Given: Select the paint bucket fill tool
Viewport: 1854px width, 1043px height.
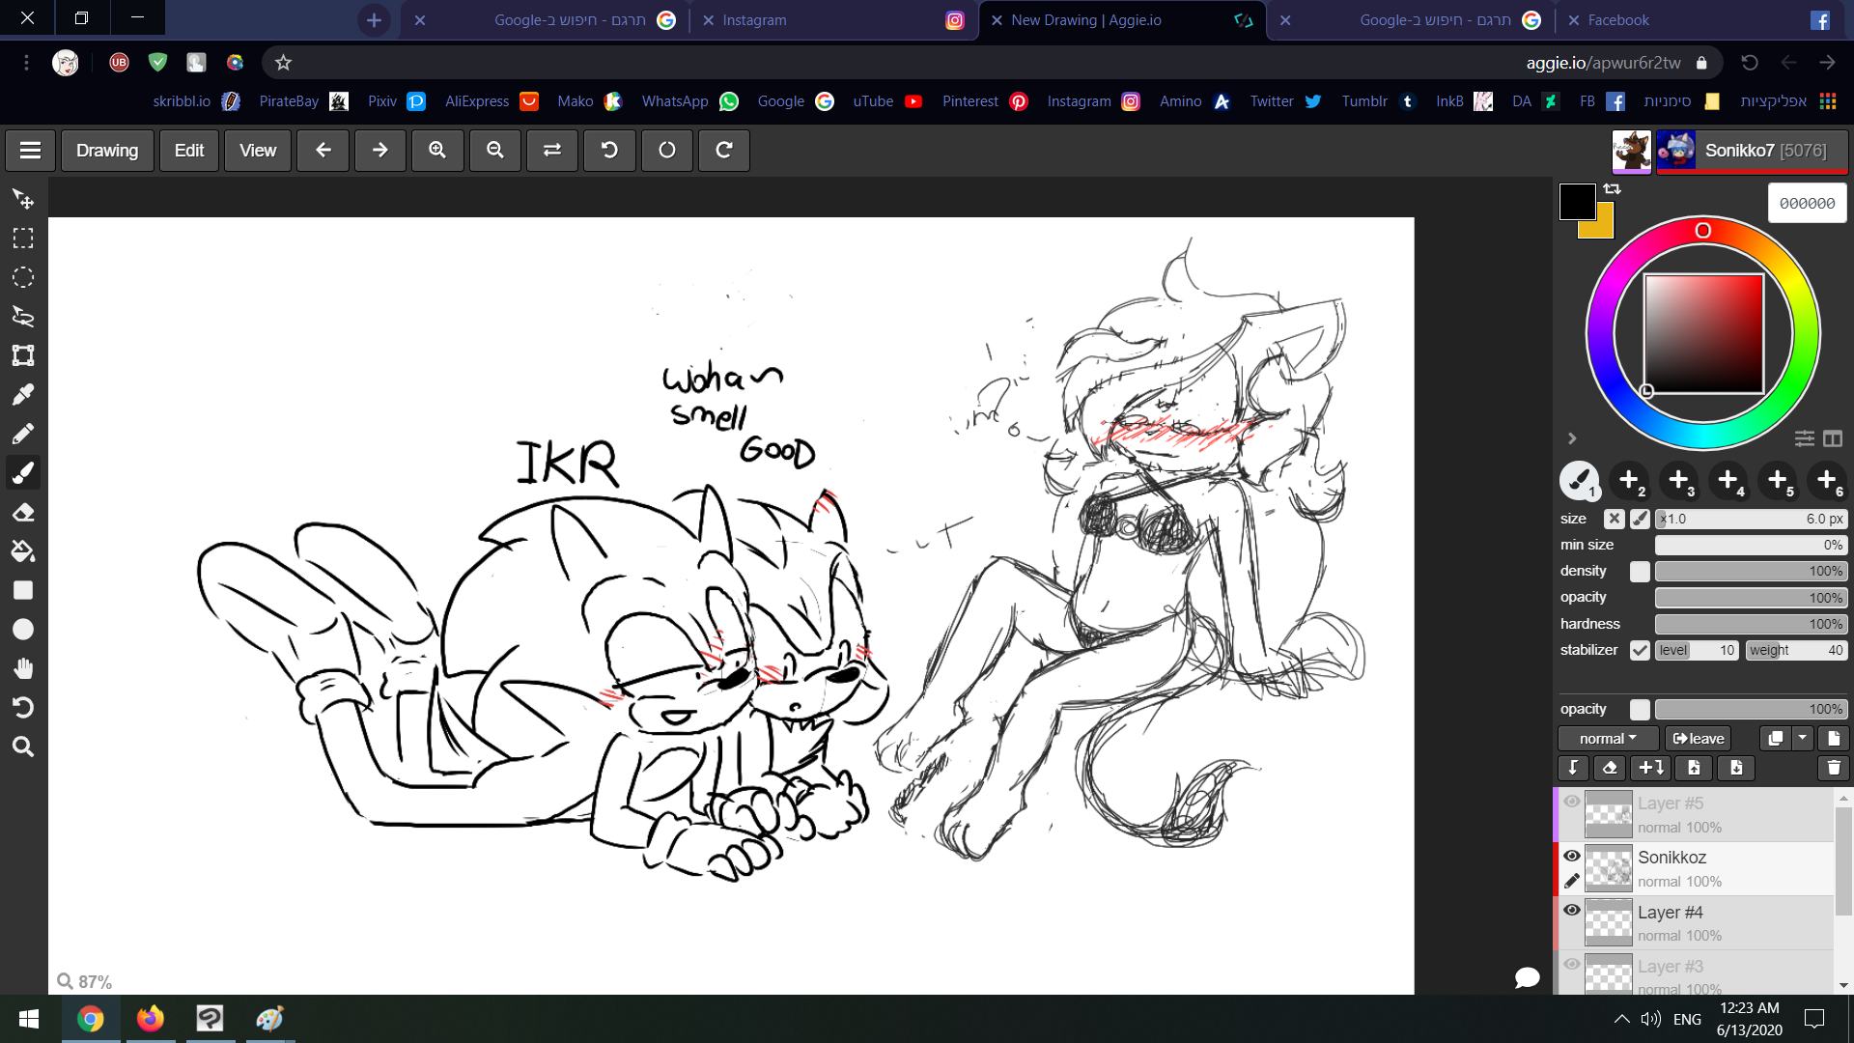Looking at the screenshot, I should (23, 551).
